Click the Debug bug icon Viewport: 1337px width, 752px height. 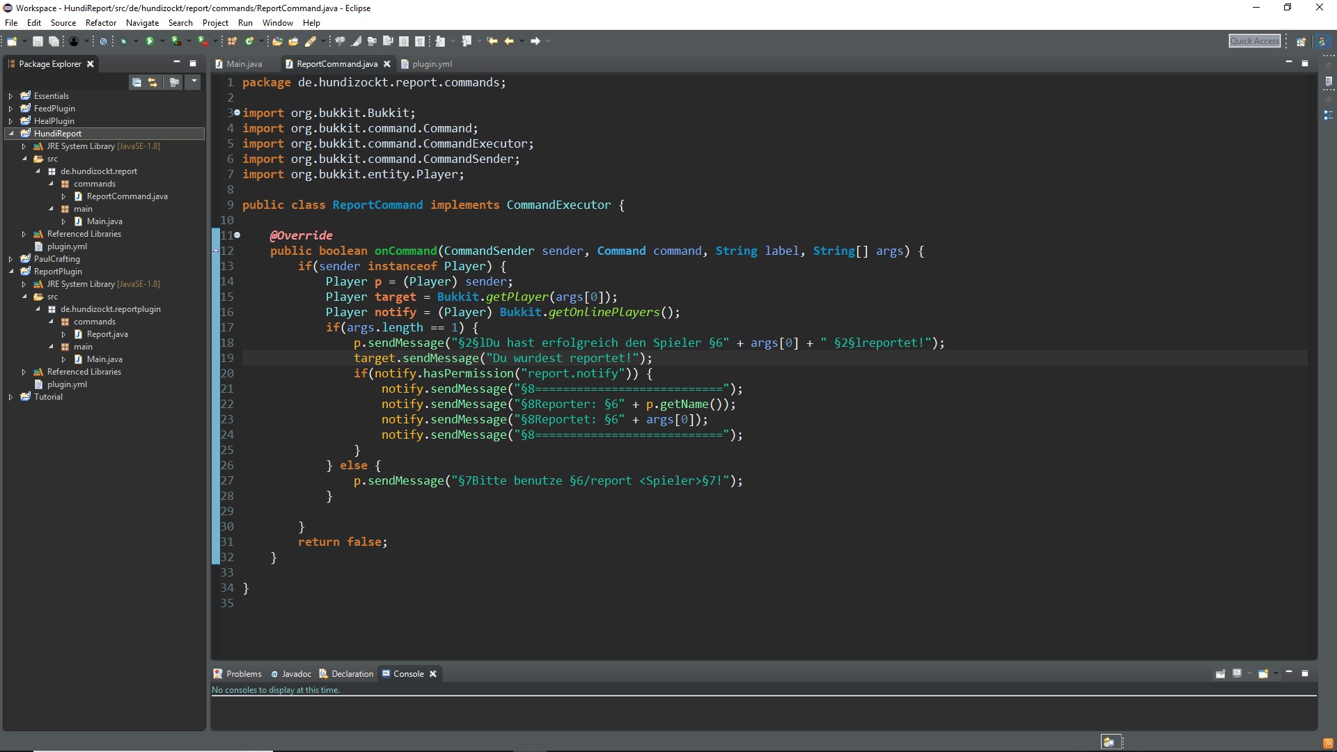tap(123, 41)
